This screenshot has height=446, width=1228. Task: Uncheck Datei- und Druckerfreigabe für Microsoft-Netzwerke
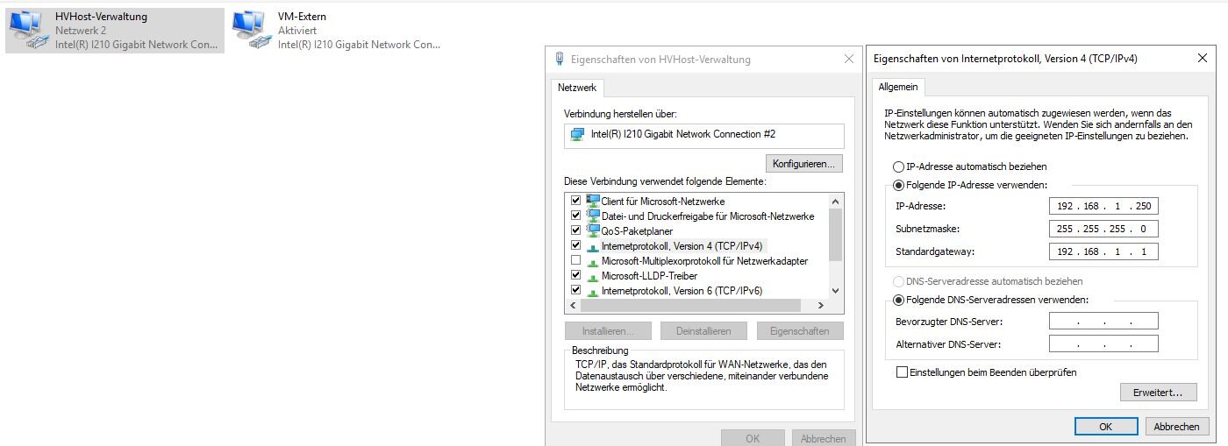[576, 216]
